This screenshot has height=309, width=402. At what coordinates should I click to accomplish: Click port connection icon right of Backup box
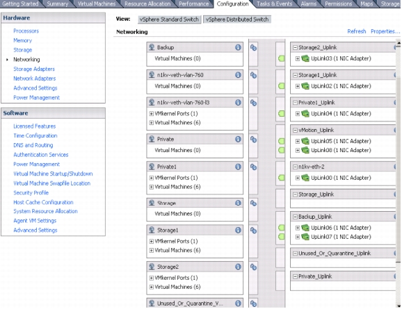253,48
